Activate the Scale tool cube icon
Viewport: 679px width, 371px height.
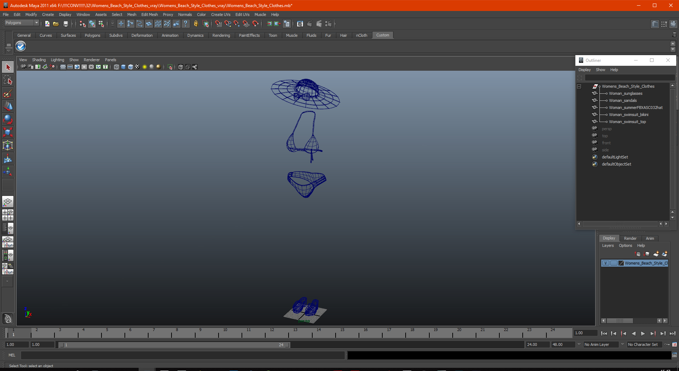coord(8,132)
